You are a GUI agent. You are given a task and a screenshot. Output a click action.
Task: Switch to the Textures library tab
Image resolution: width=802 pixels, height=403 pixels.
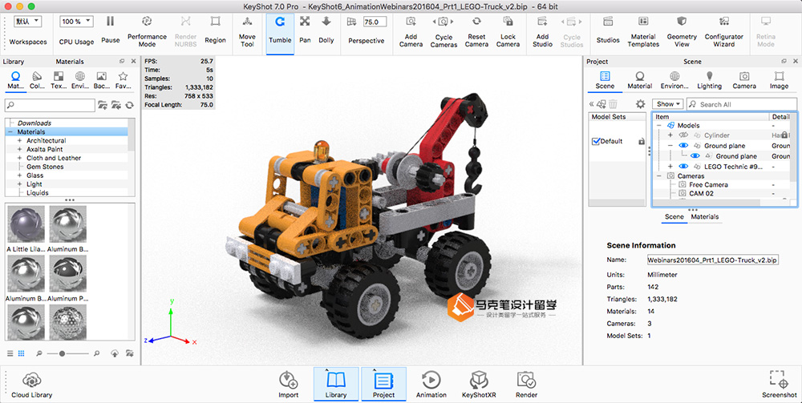[x=59, y=80]
